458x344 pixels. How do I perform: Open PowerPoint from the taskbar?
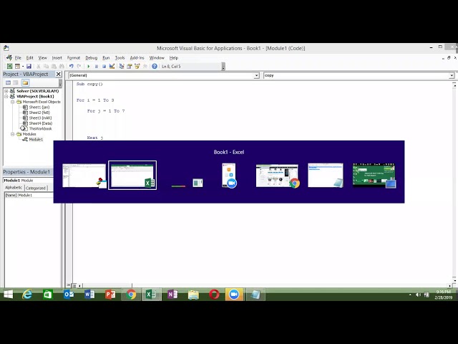pos(110,295)
